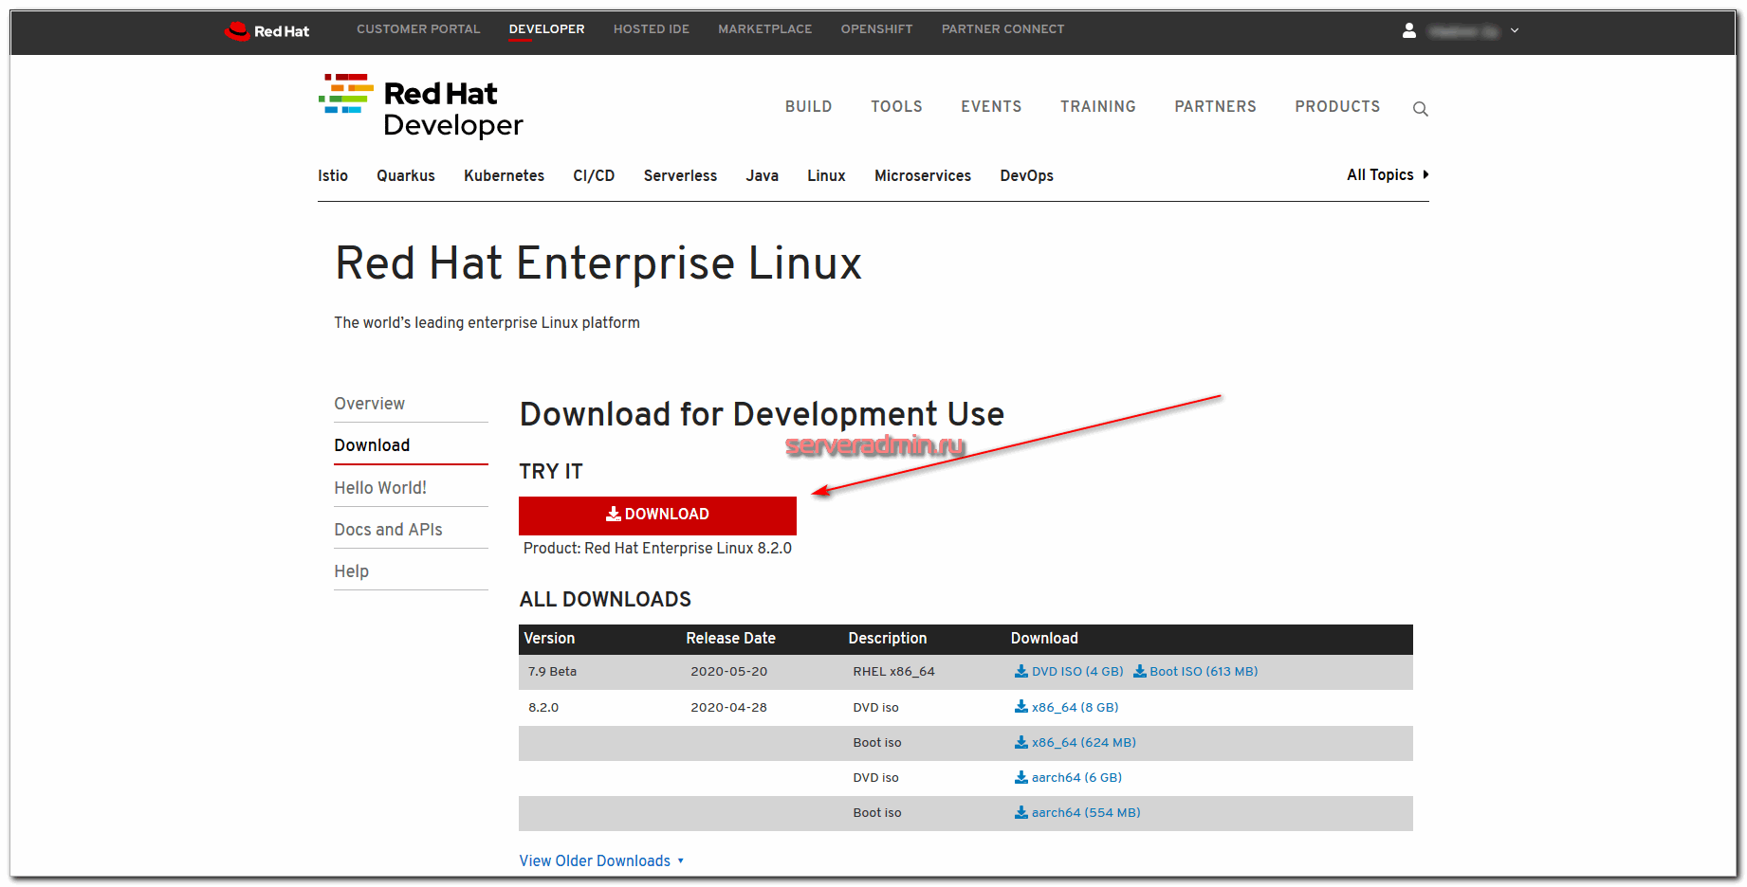Download the aarch64 (554 MB) Boot iso

pos(1077,813)
